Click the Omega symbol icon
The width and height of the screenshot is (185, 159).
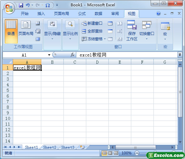[48, 5]
